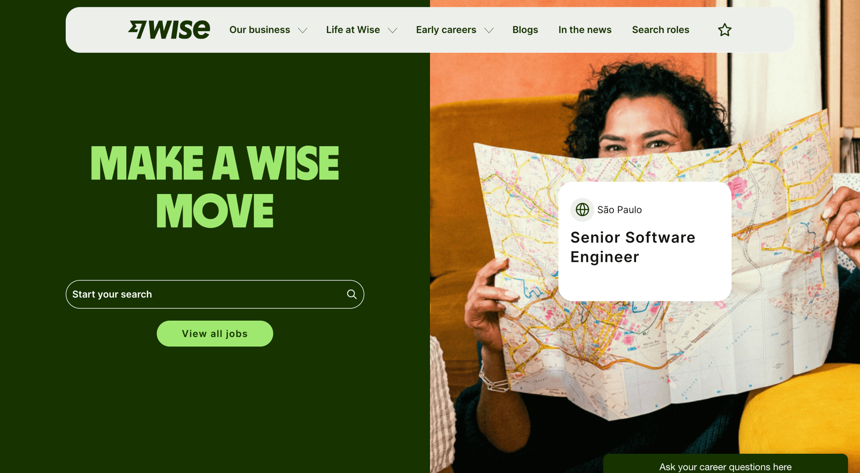Go to the Blogs page
The height and width of the screenshot is (473, 860).
pos(525,30)
